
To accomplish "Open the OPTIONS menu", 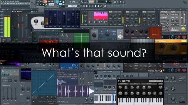I will [22, 4].
